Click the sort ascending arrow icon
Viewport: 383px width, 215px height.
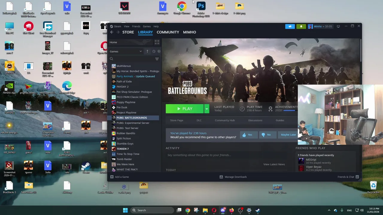coord(147,51)
